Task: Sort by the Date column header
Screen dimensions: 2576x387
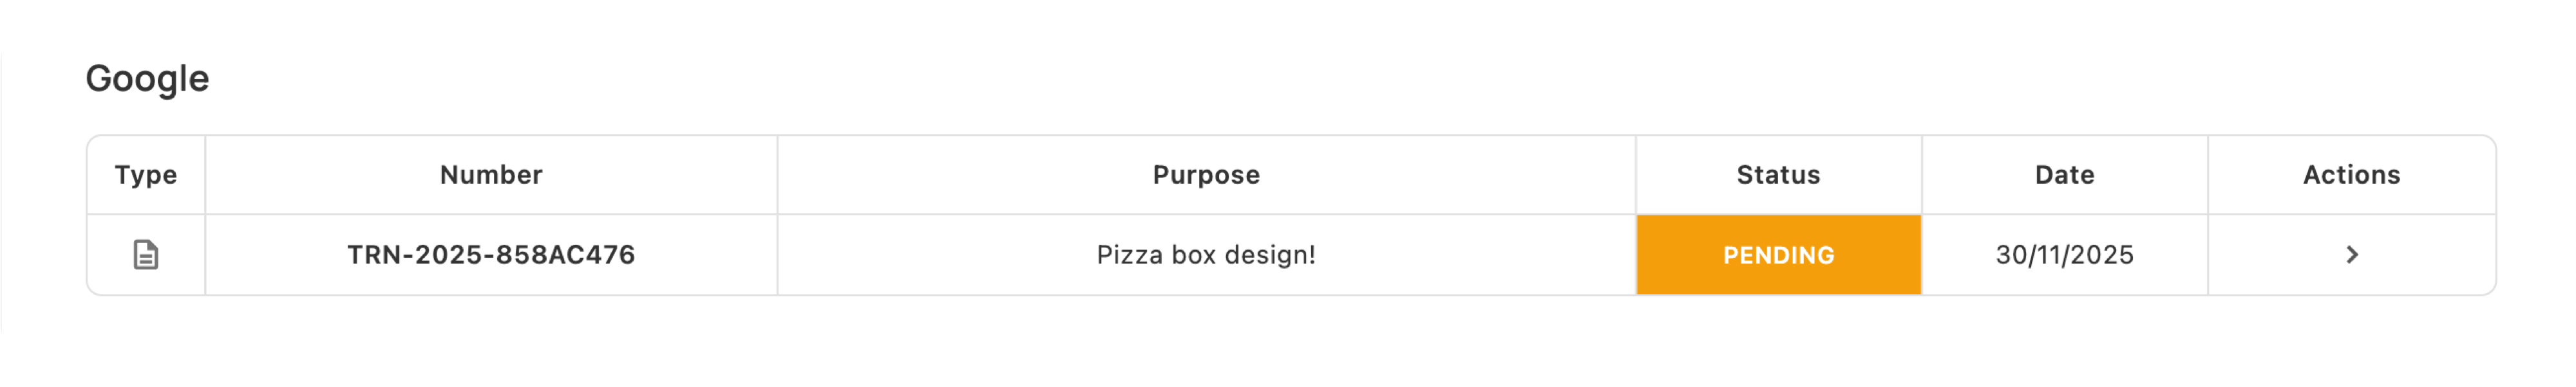Action: [2064, 175]
